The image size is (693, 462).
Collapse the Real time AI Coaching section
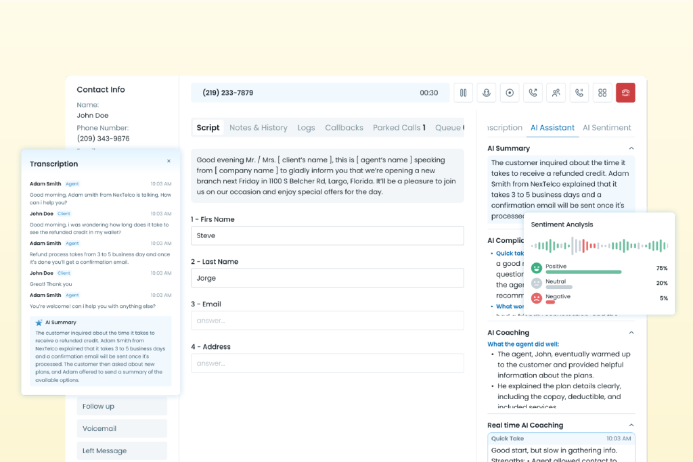coord(631,425)
